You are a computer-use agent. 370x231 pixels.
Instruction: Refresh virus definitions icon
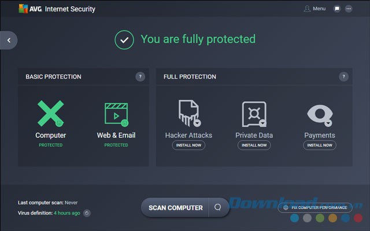click(x=87, y=213)
